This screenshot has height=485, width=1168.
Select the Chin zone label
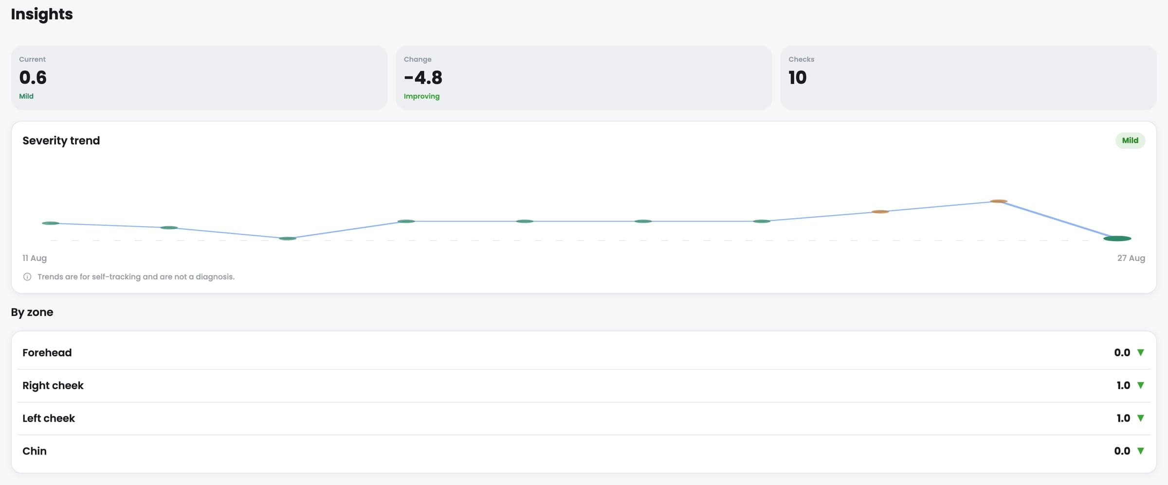click(x=35, y=451)
